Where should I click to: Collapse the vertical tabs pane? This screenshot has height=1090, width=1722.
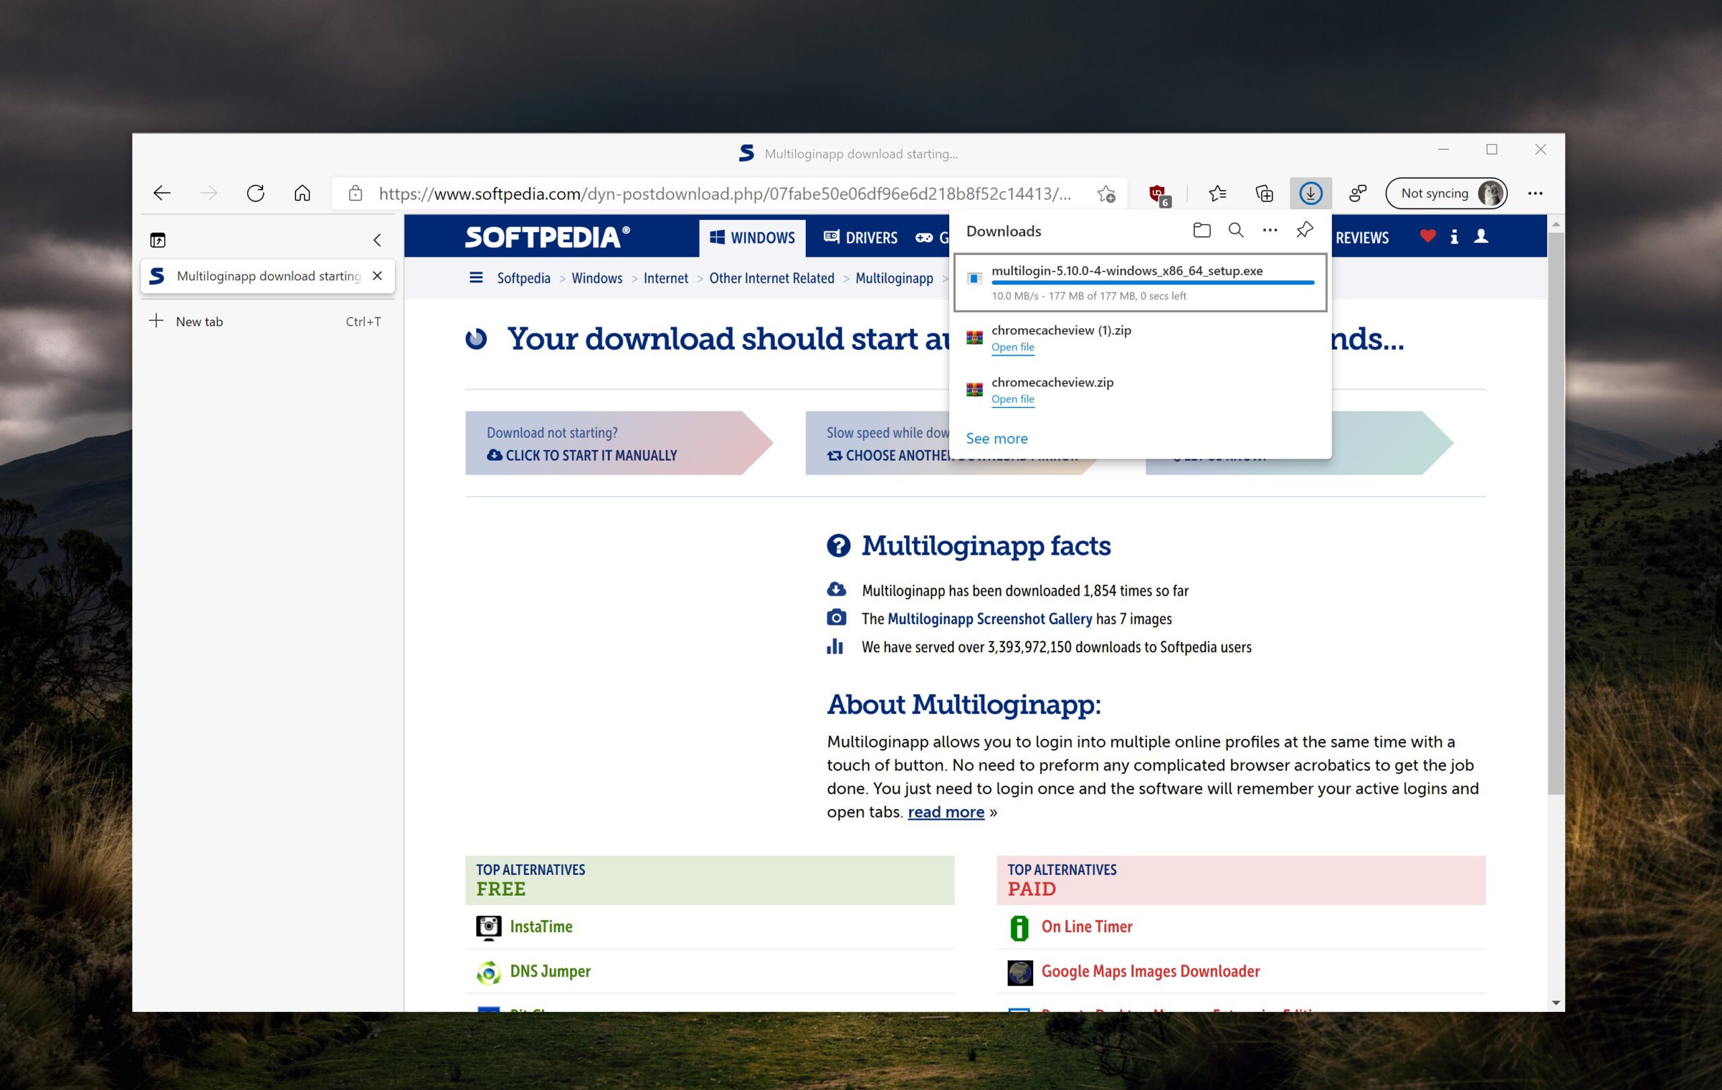click(377, 240)
